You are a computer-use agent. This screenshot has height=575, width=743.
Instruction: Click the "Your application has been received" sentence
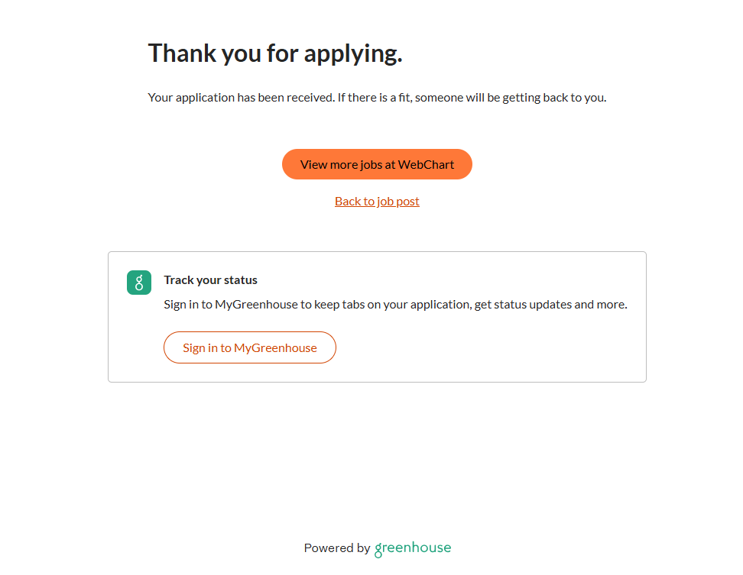pyautogui.click(x=241, y=98)
